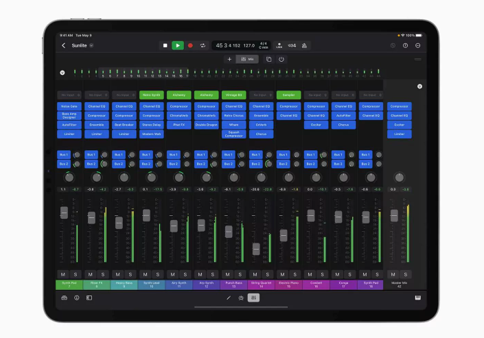Select the Synth Pad 7 track label
484x338 pixels.
click(x=69, y=285)
